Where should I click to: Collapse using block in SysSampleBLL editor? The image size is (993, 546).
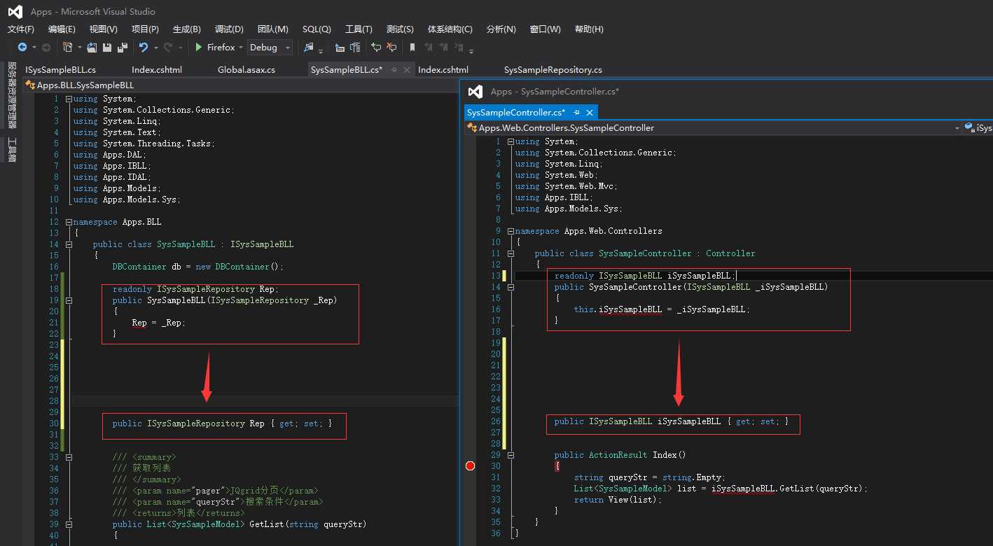(69, 99)
